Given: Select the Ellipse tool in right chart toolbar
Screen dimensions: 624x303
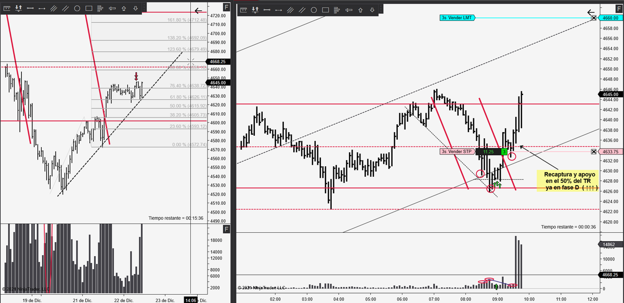Looking at the screenshot, I should click(x=314, y=10).
